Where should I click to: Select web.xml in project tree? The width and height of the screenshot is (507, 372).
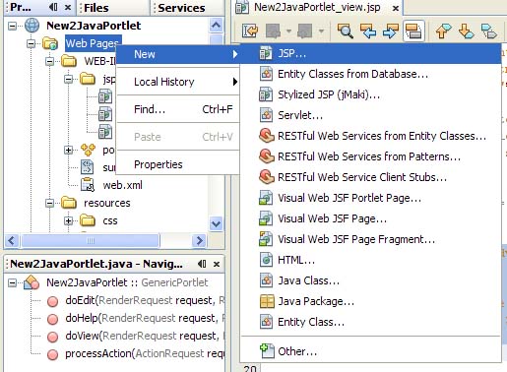pos(123,185)
